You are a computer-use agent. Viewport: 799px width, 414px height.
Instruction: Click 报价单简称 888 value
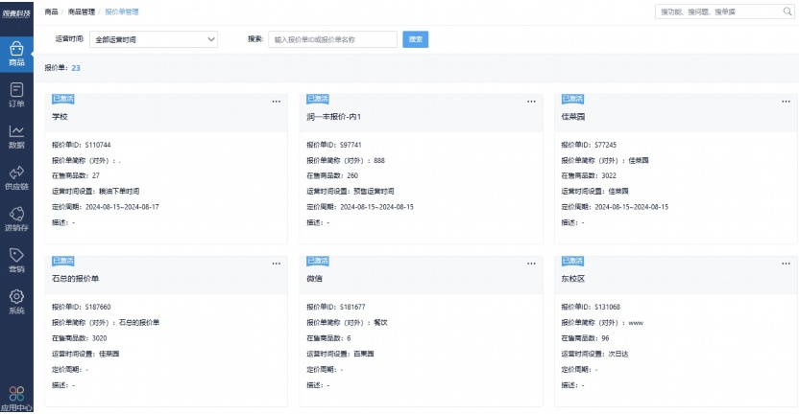click(x=379, y=160)
